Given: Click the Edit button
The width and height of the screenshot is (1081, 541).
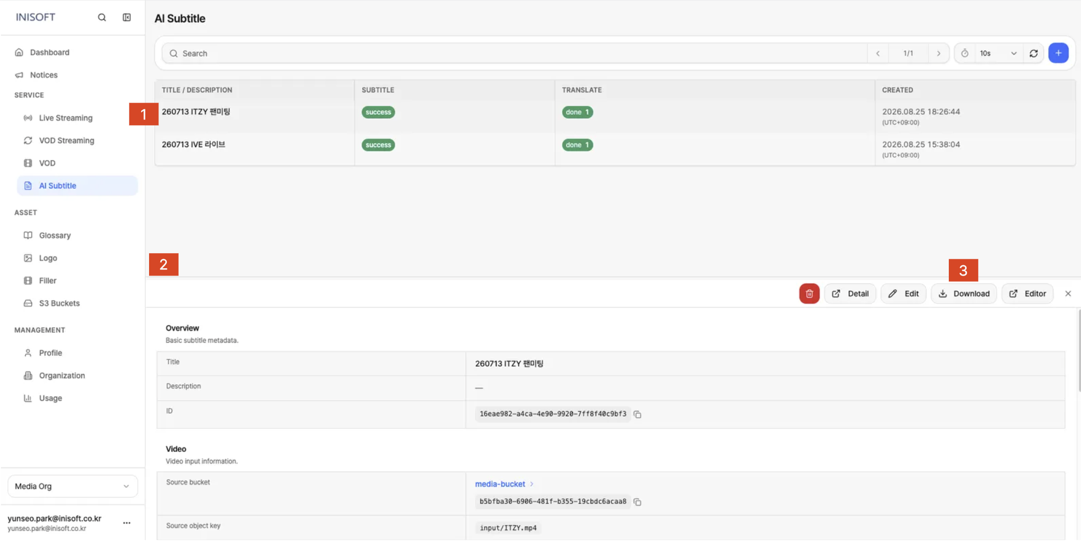Looking at the screenshot, I should click(x=903, y=293).
